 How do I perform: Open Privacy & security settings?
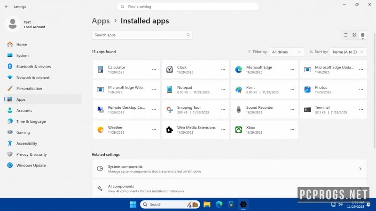point(43,155)
